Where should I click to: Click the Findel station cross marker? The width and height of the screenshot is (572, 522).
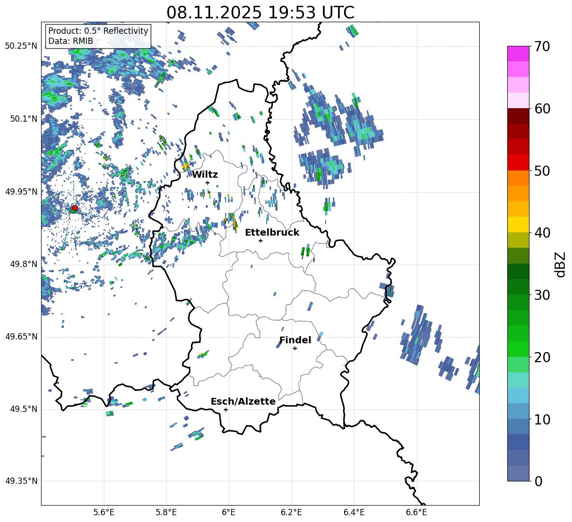(x=295, y=349)
